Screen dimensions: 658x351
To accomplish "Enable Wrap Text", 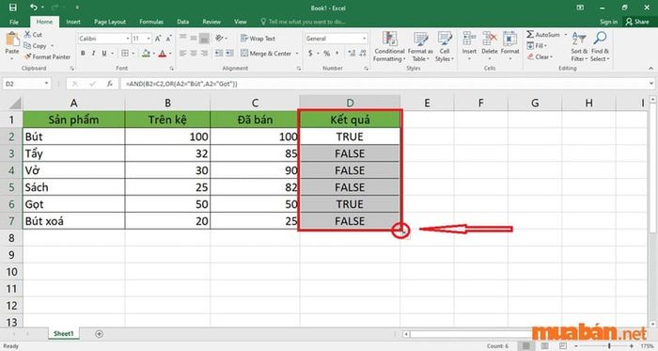I will pyautogui.click(x=258, y=39).
